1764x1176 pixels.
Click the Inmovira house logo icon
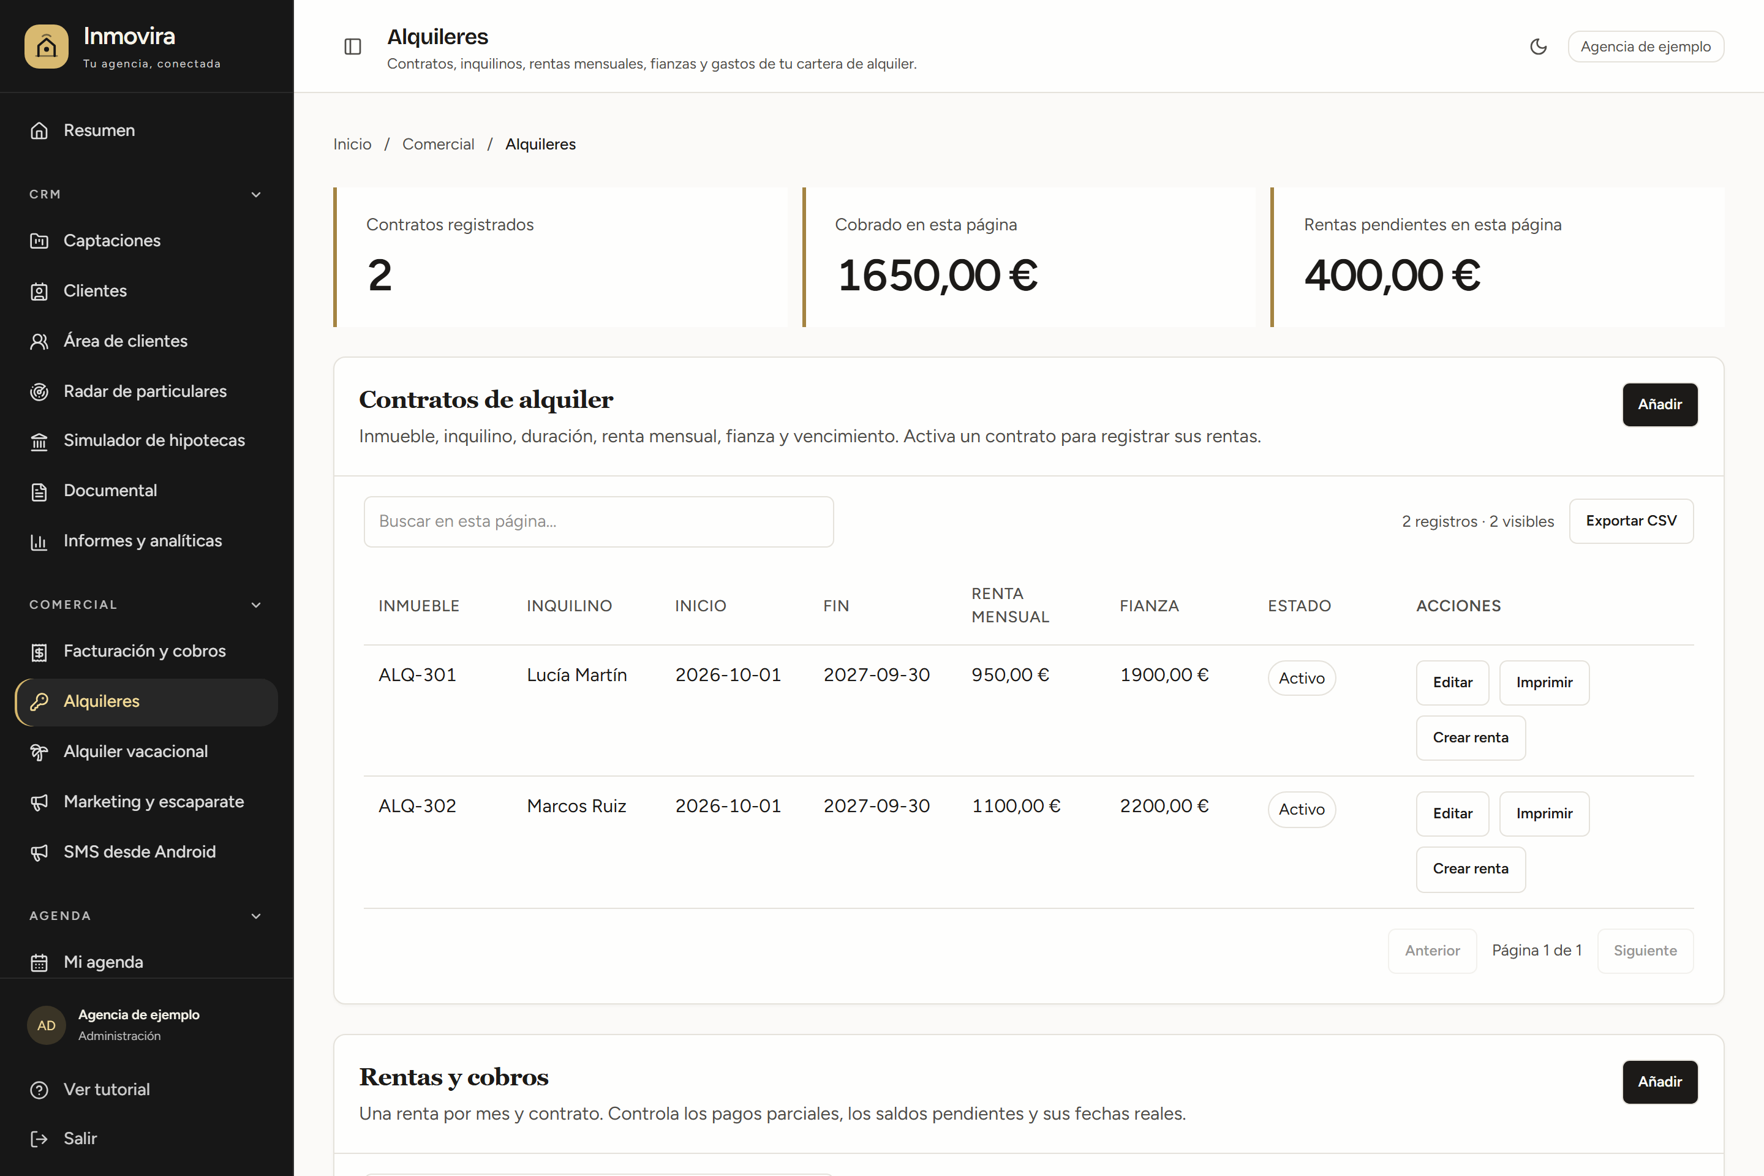47,47
